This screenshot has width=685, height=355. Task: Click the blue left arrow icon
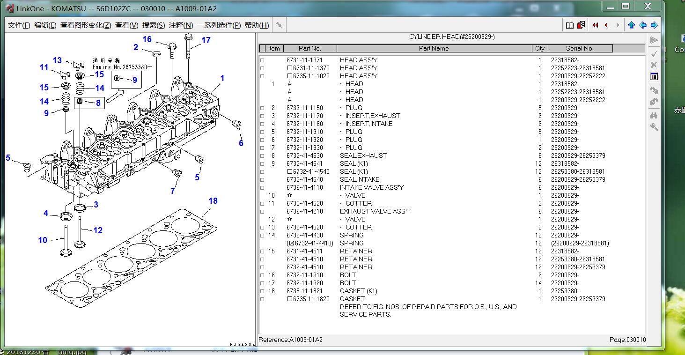(x=643, y=25)
